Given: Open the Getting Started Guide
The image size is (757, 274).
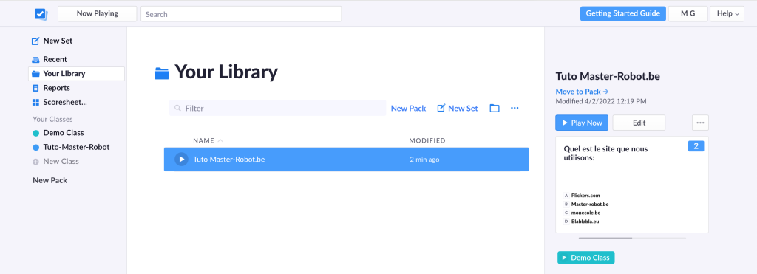Looking at the screenshot, I should [622, 13].
